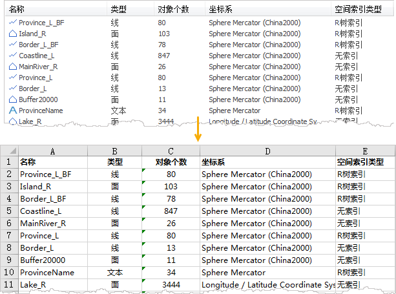The image size is (396, 294).
Task: Click the polygon icon beside Lake_R in the top list
Action: (x=12, y=121)
